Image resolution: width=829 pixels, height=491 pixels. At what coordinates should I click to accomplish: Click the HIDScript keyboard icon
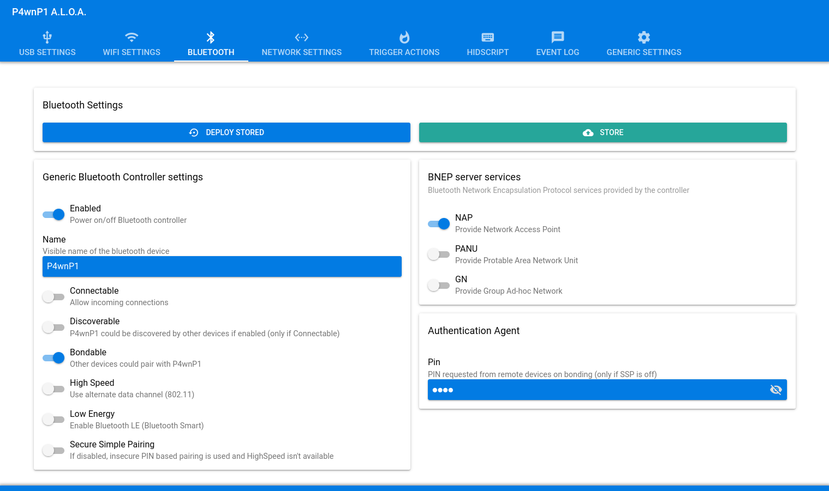(x=487, y=37)
